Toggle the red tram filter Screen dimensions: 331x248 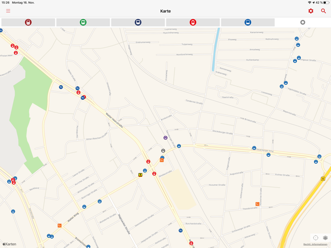pyautogui.click(x=193, y=22)
